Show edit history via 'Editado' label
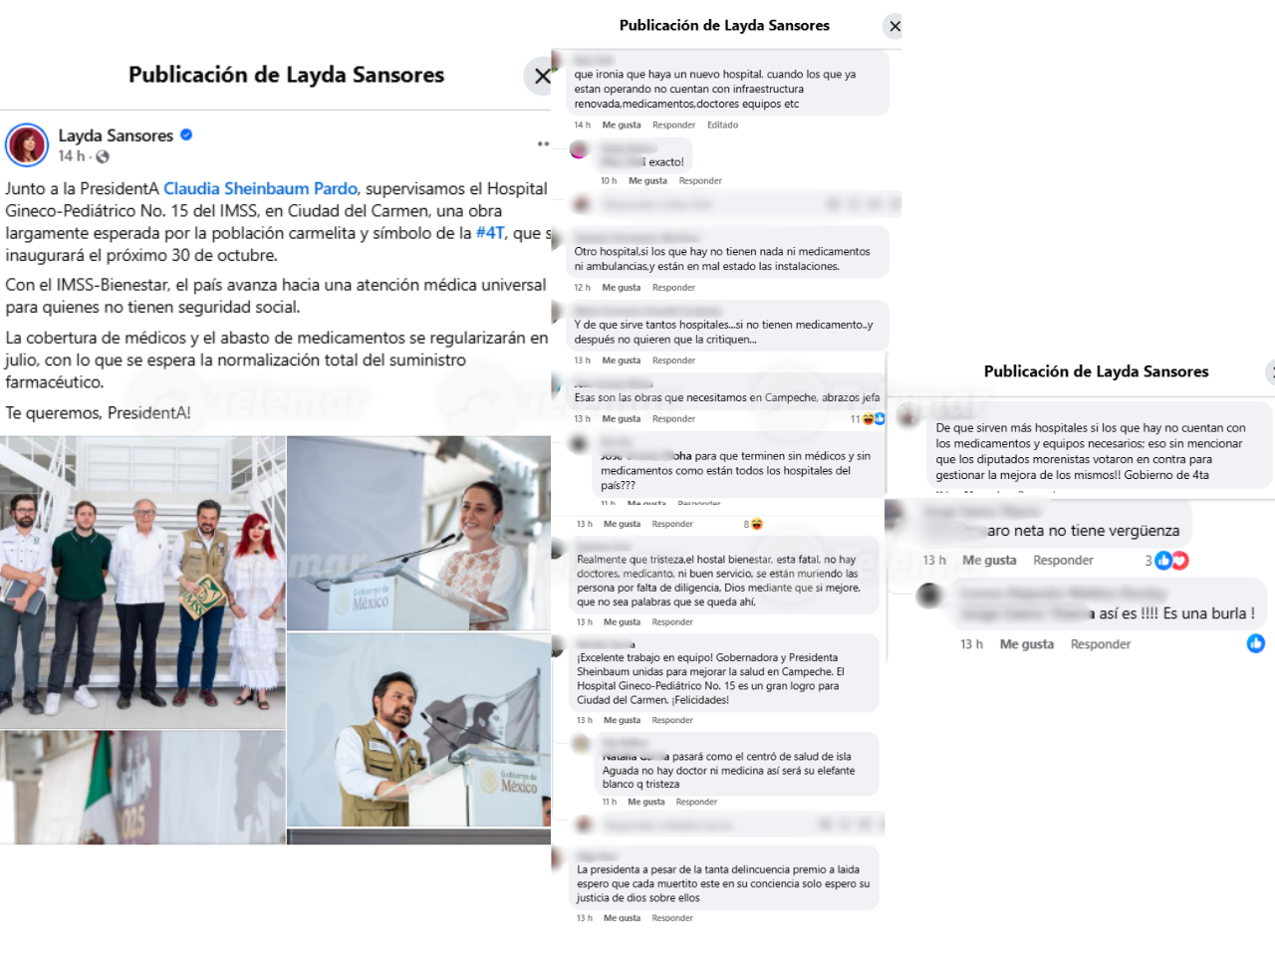The width and height of the screenshot is (1275, 956). tap(722, 125)
